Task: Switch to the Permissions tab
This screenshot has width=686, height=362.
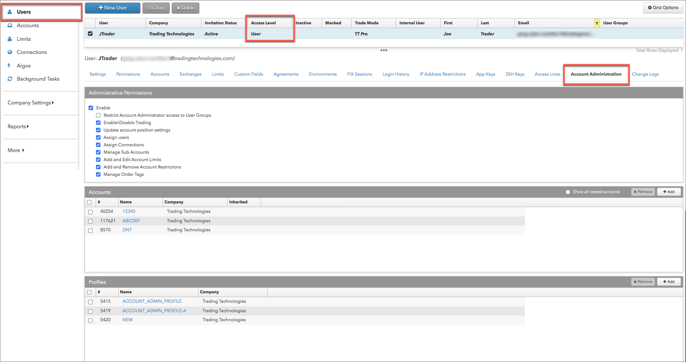Action: coord(128,74)
